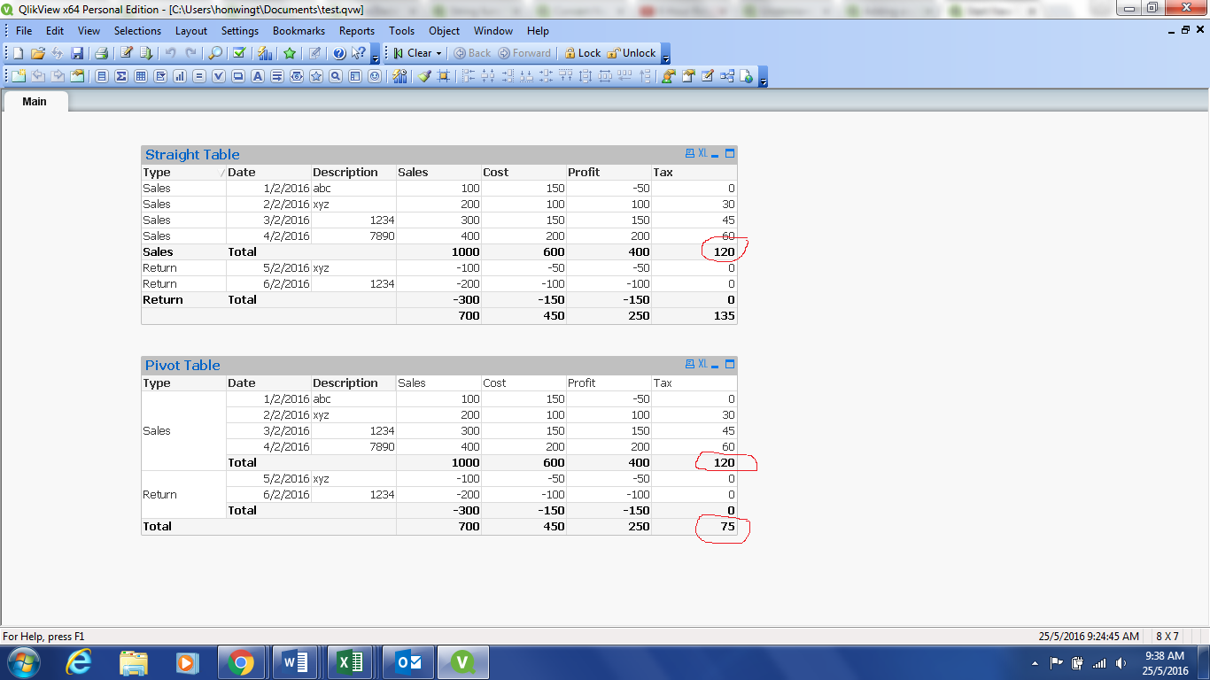
Task: Click Type column header in Straight Table
Action: (183, 173)
